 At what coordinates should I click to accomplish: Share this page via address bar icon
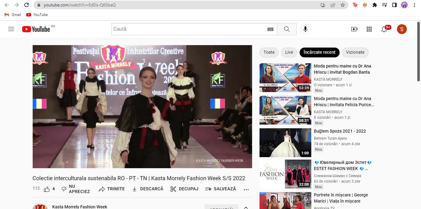click(x=333, y=5)
